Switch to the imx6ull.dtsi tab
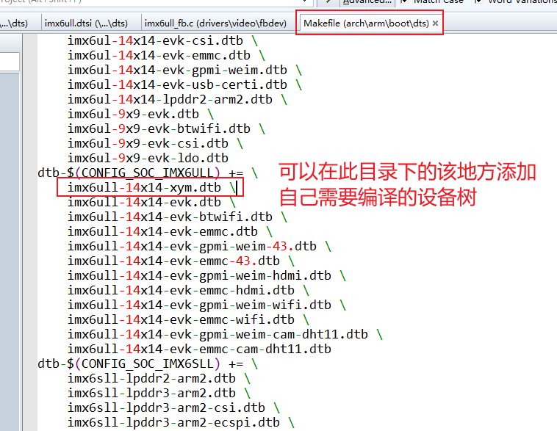The height and width of the screenshot is (431, 557). click(x=86, y=23)
